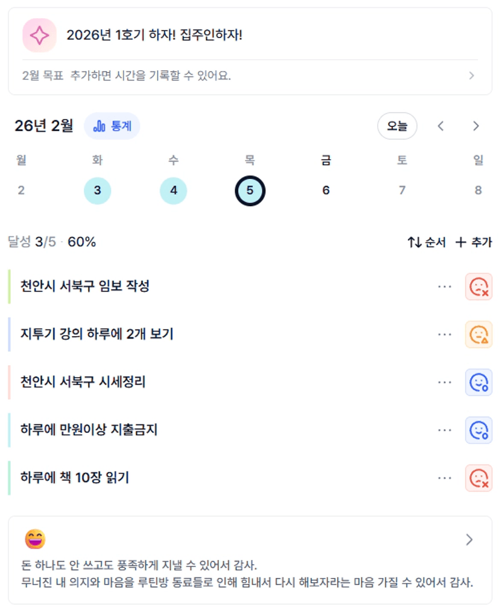The width and height of the screenshot is (499, 610).
Task: Select Tuesday the 3rd in calendar
Action: coord(97,191)
